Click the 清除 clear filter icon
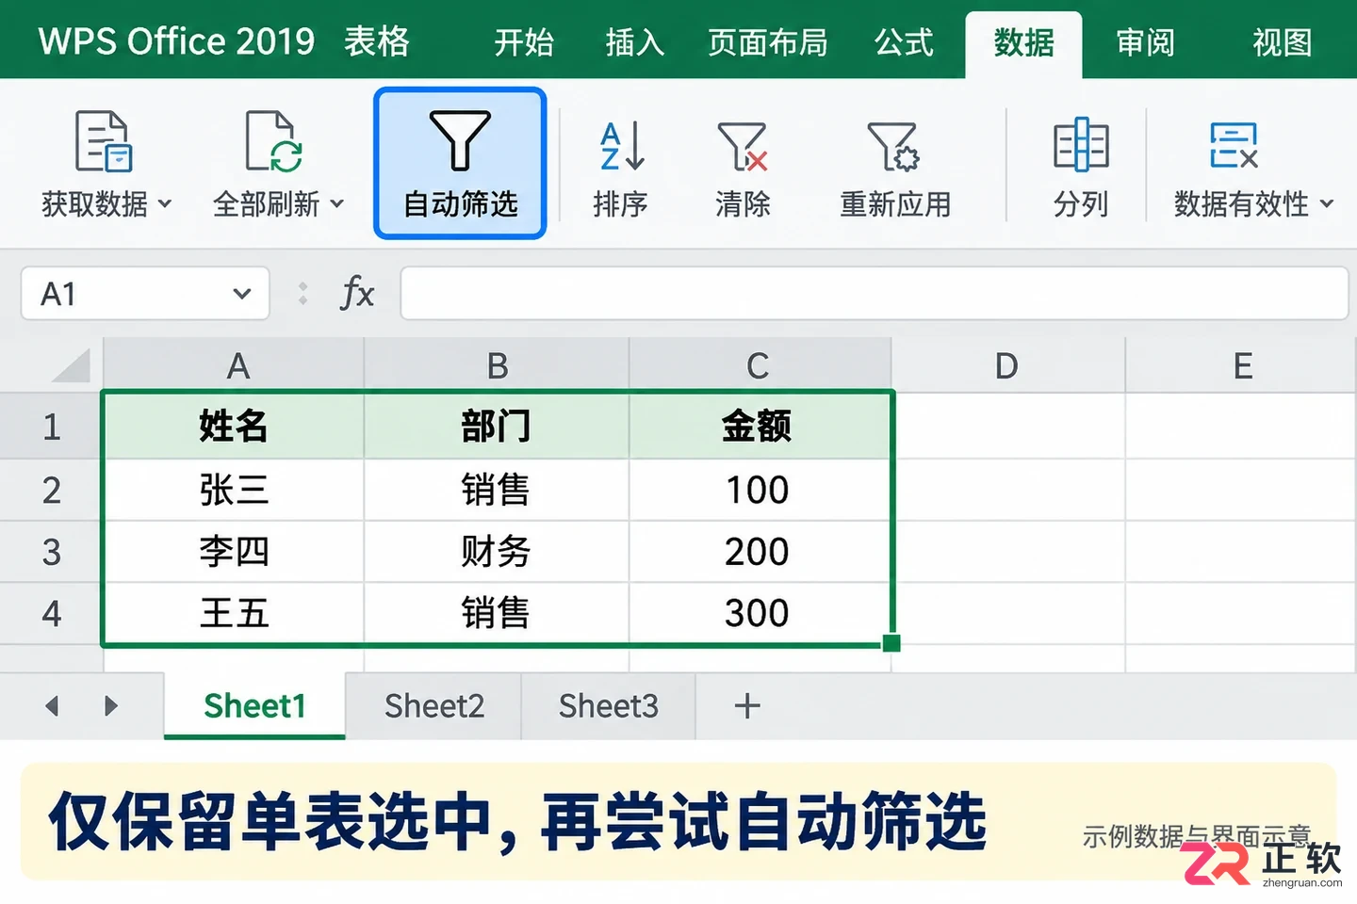The width and height of the screenshot is (1357, 904). click(743, 146)
